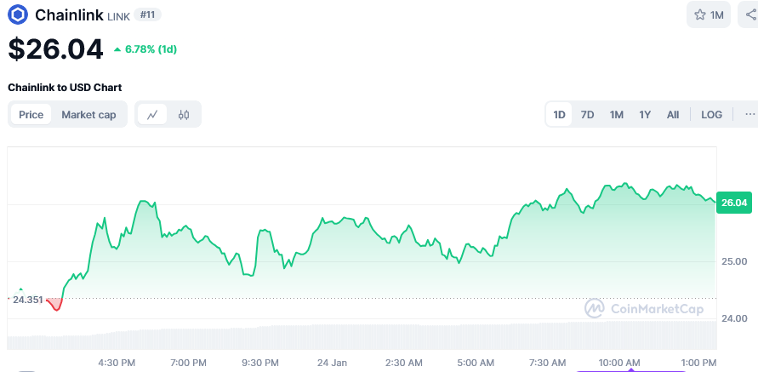Click the 7:00 PM time axis label

coord(189,363)
